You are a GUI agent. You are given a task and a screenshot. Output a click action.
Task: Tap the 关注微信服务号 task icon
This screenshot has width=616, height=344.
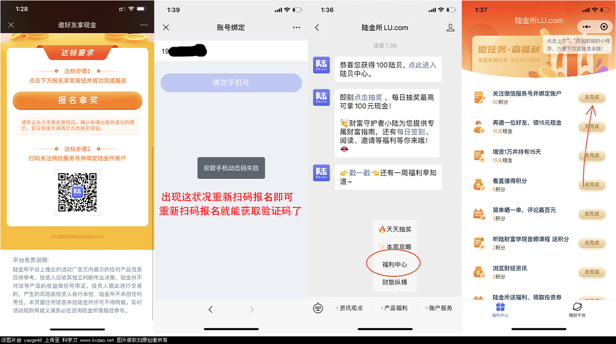click(x=480, y=98)
